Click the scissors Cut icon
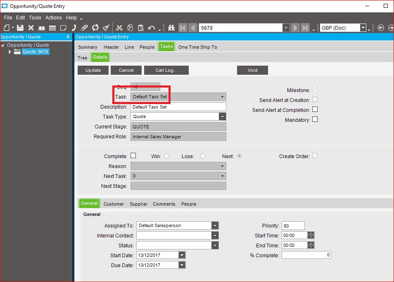The width and height of the screenshot is (394, 282). tap(119, 28)
